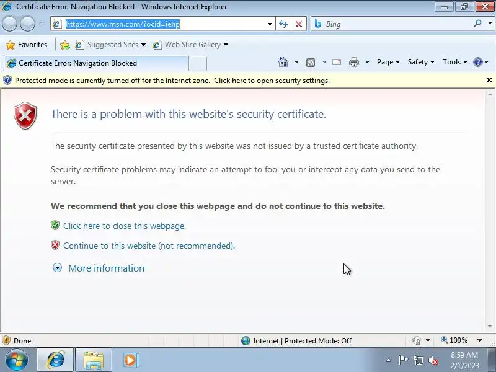Open the Tools menu

[x=455, y=62]
